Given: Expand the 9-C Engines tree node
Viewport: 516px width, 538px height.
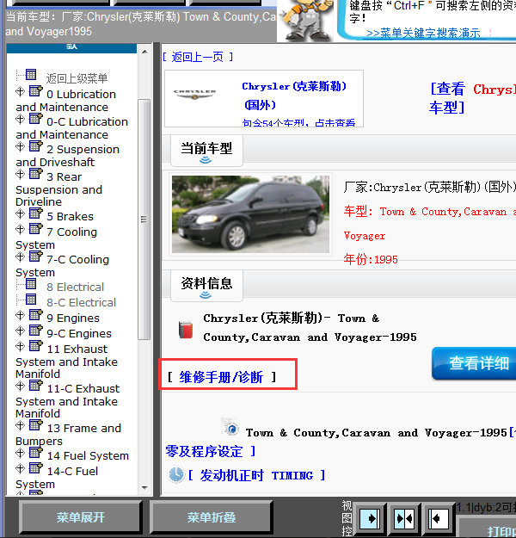Looking at the screenshot, I should coord(20,331).
